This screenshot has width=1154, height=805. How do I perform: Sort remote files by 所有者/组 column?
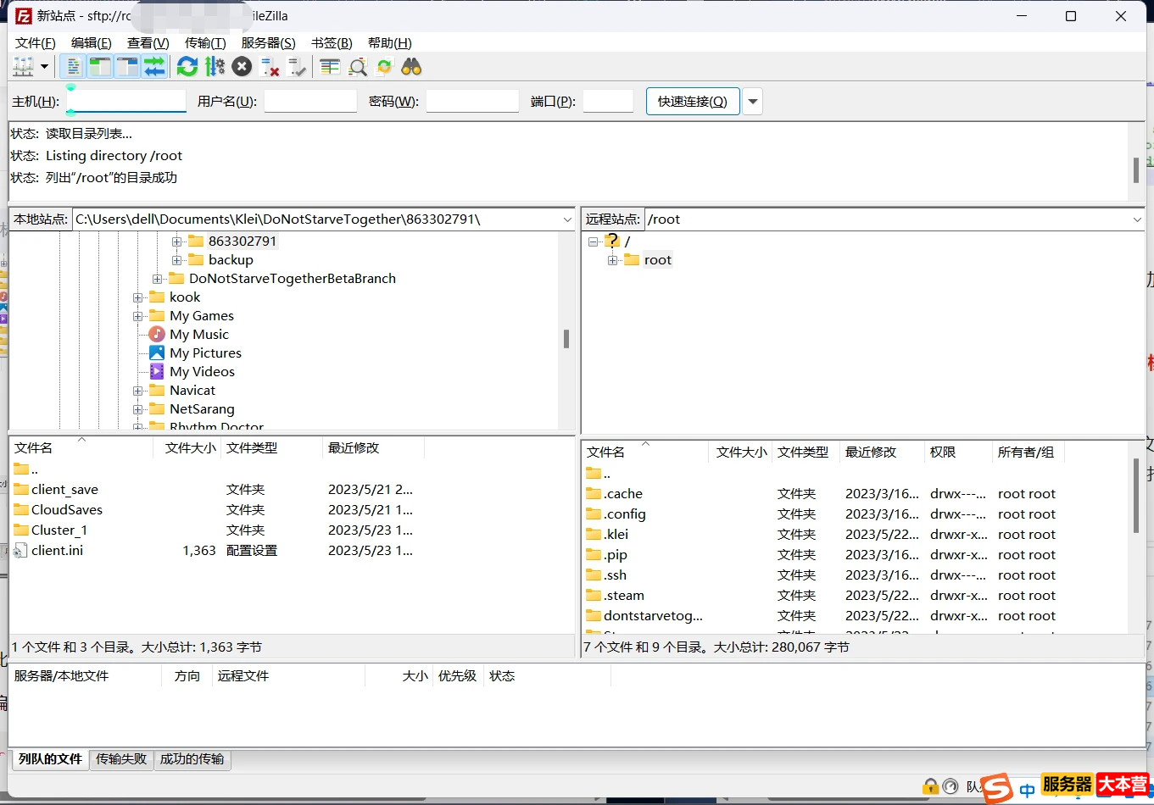click(x=1028, y=452)
